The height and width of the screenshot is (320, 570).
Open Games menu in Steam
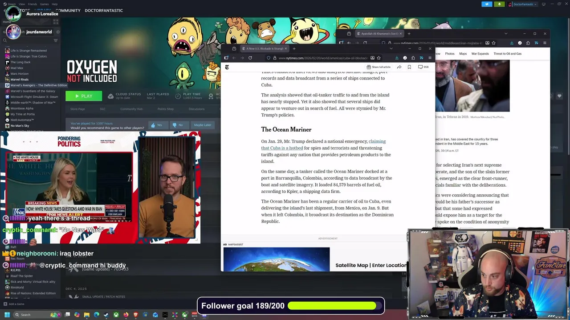pos(44,4)
